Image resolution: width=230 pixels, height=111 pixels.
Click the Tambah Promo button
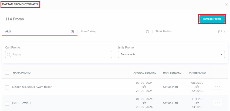[212, 19]
